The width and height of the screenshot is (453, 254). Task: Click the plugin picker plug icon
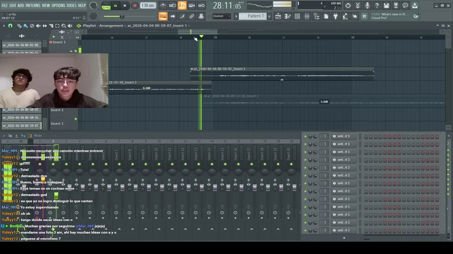[336, 16]
